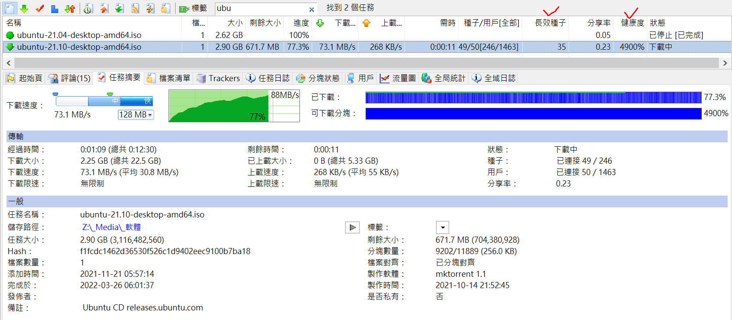Click the green handle on the download speed slider
The image size is (732, 320).
(x=110, y=94)
